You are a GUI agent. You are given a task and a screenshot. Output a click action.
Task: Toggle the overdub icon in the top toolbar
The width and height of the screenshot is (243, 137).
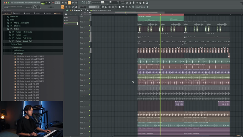click(73, 3)
